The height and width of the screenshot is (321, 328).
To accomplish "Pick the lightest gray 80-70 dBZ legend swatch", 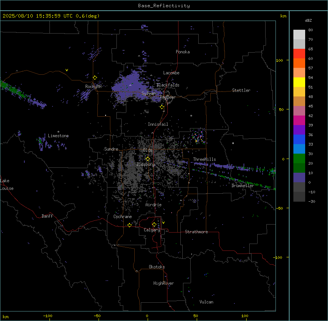I will (x=299, y=35).
